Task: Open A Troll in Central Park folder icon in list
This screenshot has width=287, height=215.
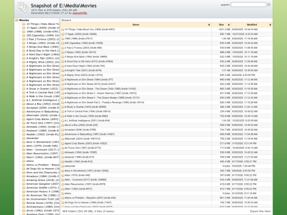Action: pyautogui.click(x=63, y=111)
